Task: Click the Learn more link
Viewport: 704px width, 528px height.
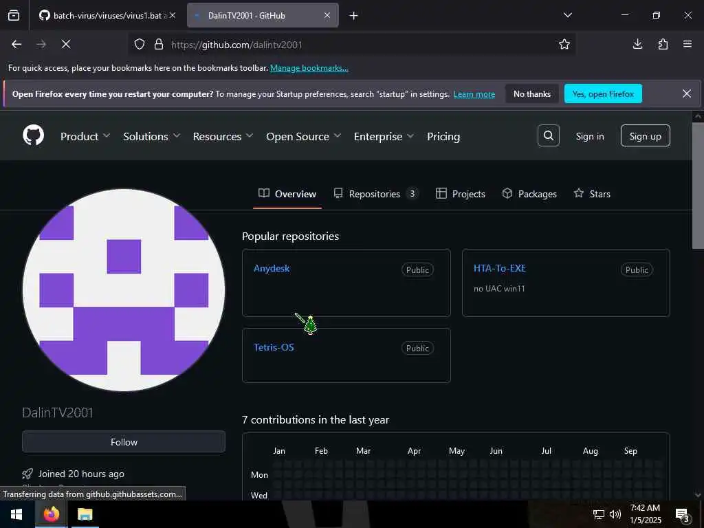Action: click(474, 94)
